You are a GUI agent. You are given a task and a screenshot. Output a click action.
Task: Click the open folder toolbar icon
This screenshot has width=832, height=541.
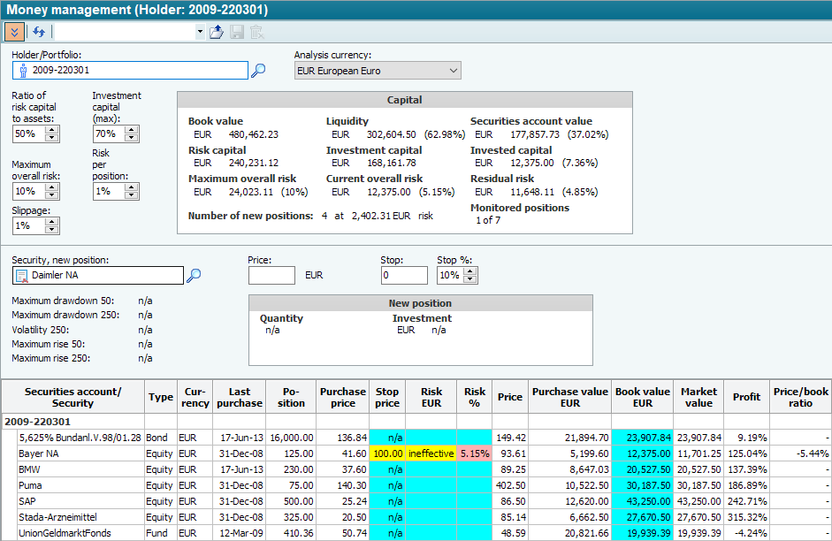217,32
